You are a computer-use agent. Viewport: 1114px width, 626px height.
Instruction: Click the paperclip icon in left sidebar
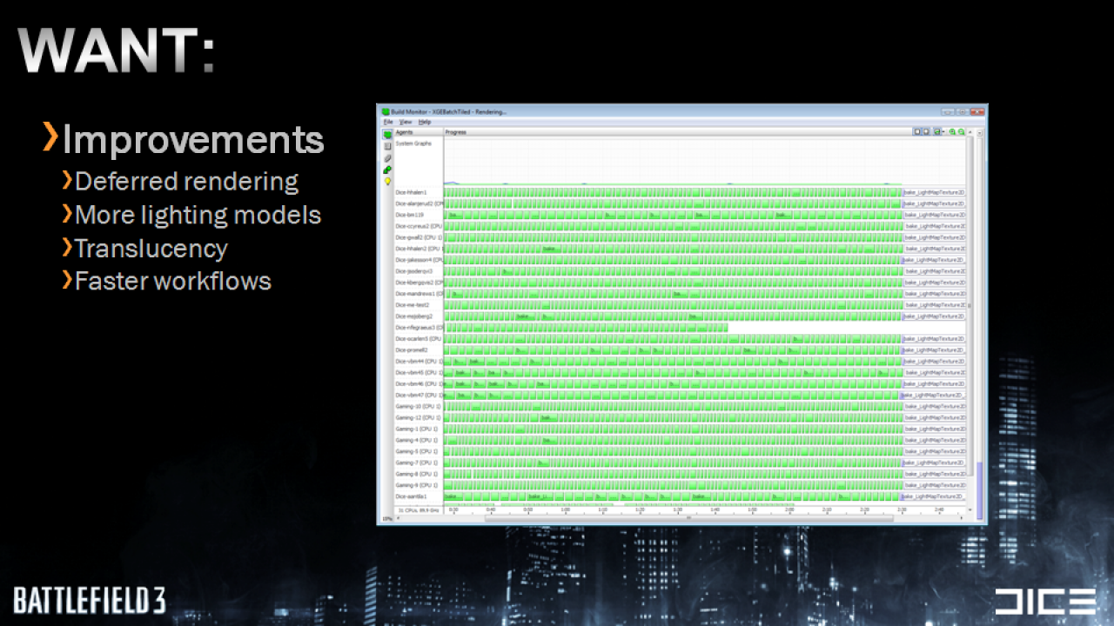[x=387, y=158]
